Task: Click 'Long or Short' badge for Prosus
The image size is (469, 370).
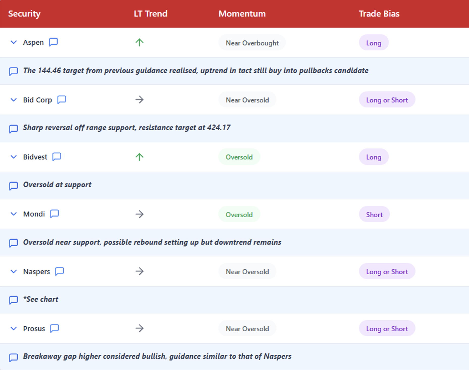Action: [387, 328]
